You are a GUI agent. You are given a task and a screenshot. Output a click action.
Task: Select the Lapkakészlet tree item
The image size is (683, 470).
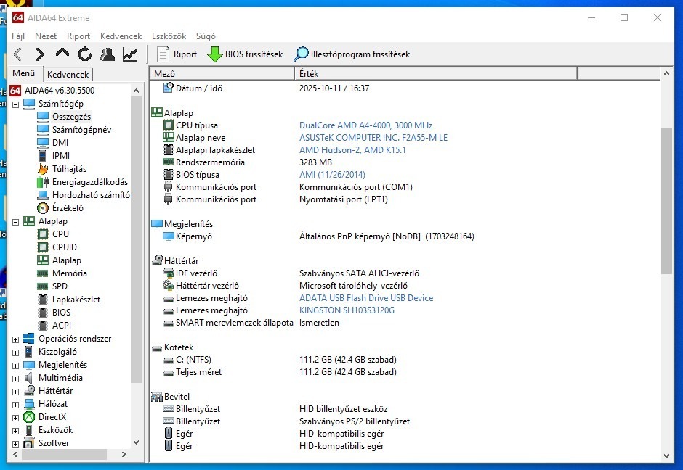pyautogui.click(x=76, y=299)
